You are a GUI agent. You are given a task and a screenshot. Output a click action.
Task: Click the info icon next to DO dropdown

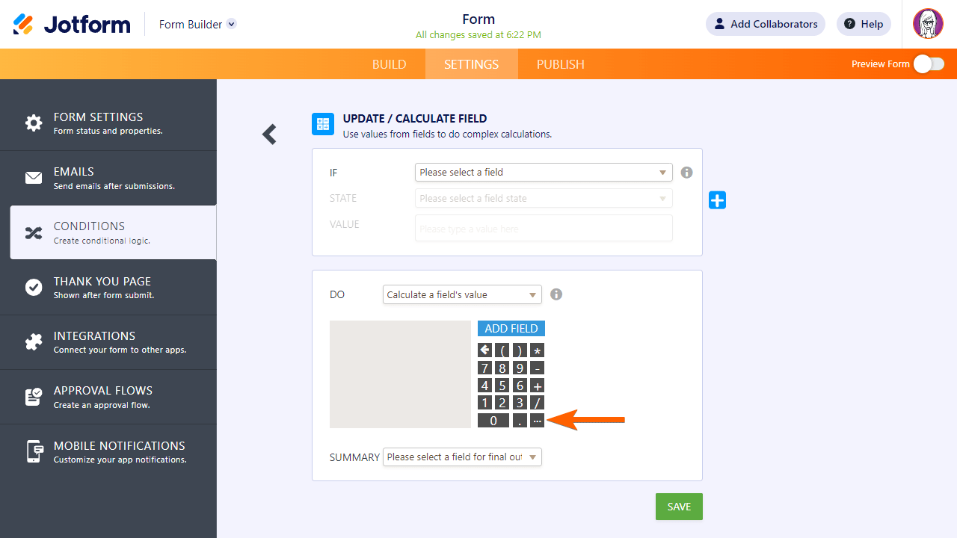[556, 294]
